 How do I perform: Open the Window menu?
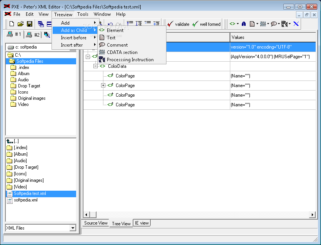click(x=102, y=14)
